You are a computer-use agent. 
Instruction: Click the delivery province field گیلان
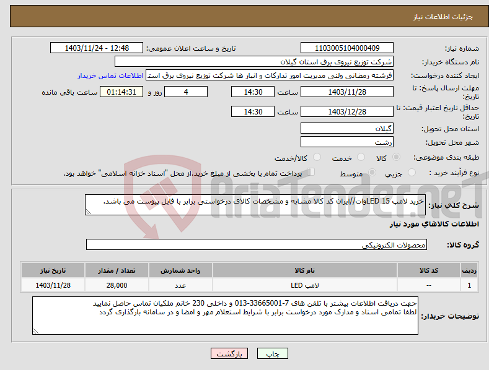(347, 128)
